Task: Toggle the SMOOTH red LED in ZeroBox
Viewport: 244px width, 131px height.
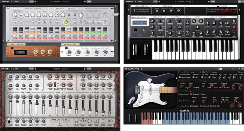Action: tap(57, 9)
